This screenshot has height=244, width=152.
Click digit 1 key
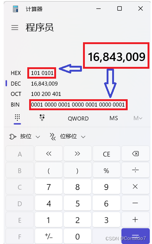click(49, 220)
